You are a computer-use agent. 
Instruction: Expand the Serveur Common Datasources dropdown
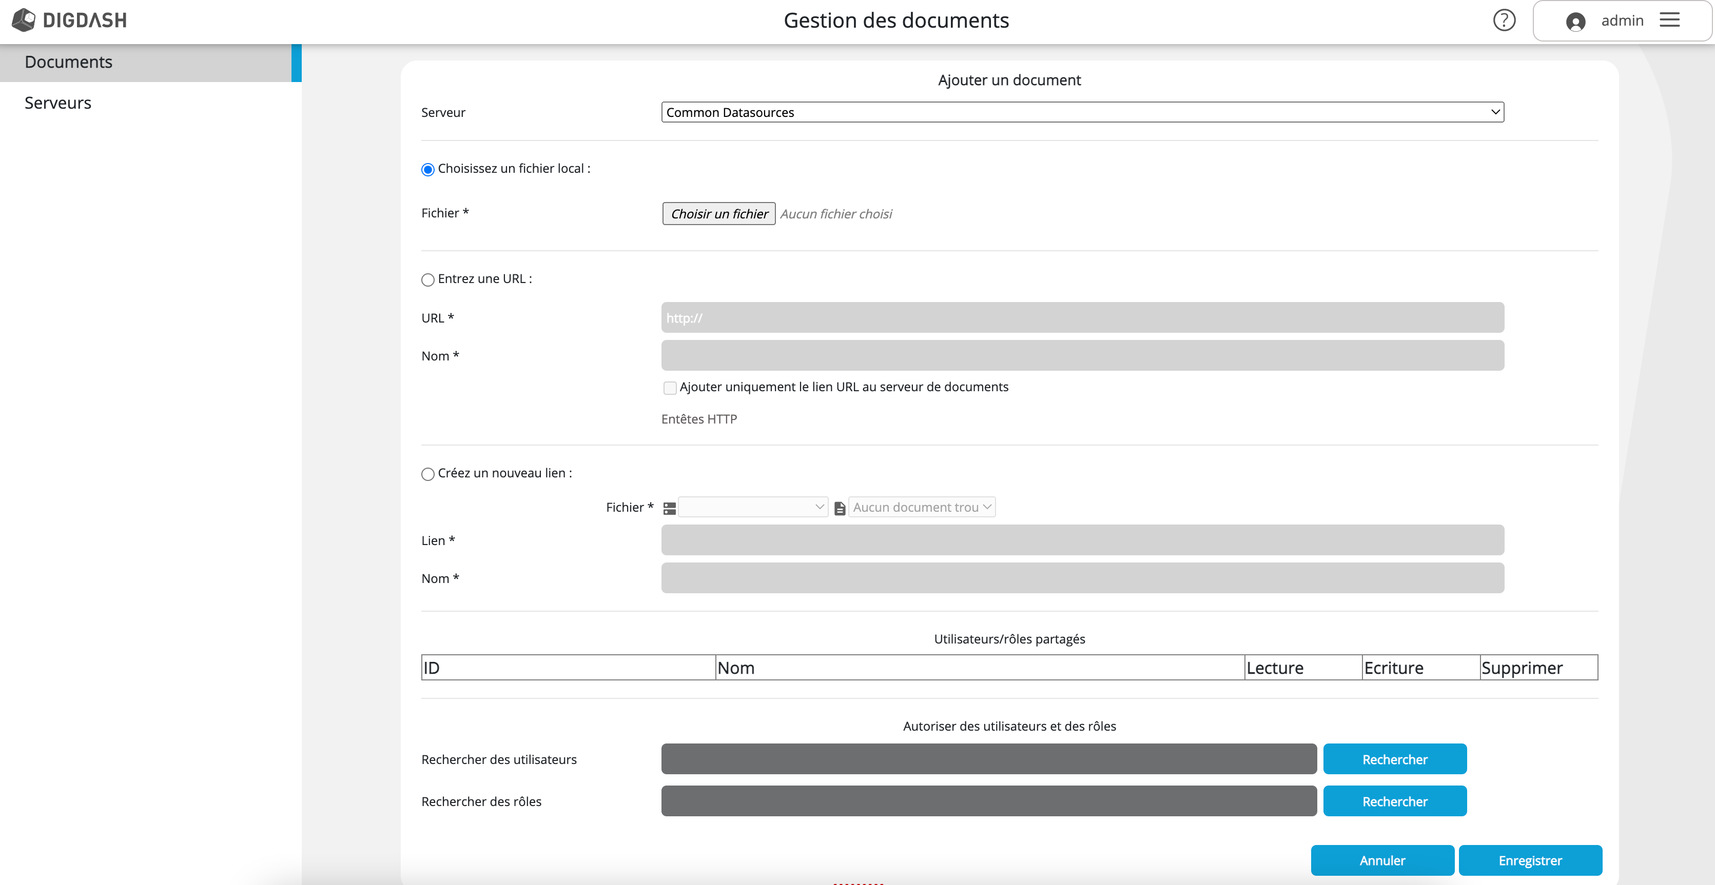click(x=1082, y=112)
